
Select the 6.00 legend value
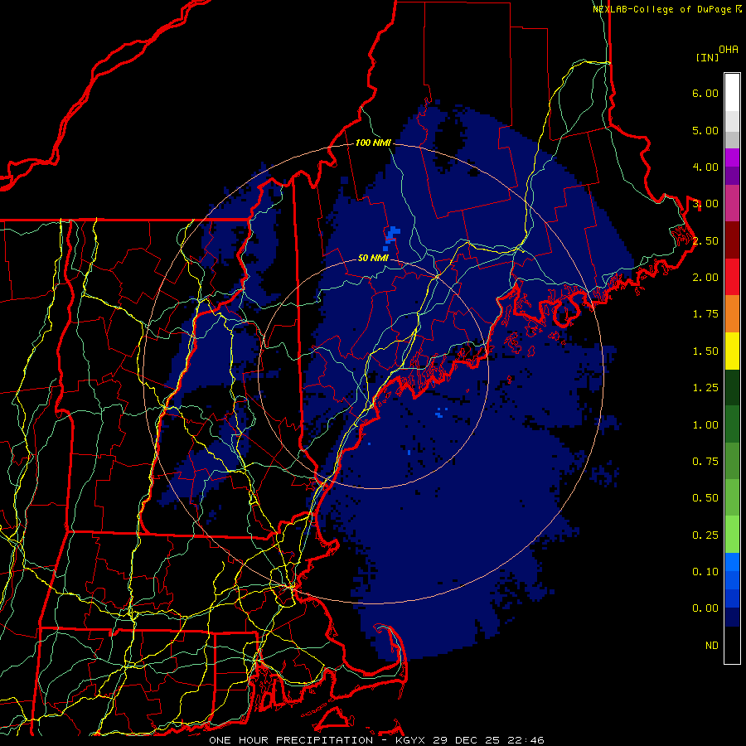click(x=705, y=93)
